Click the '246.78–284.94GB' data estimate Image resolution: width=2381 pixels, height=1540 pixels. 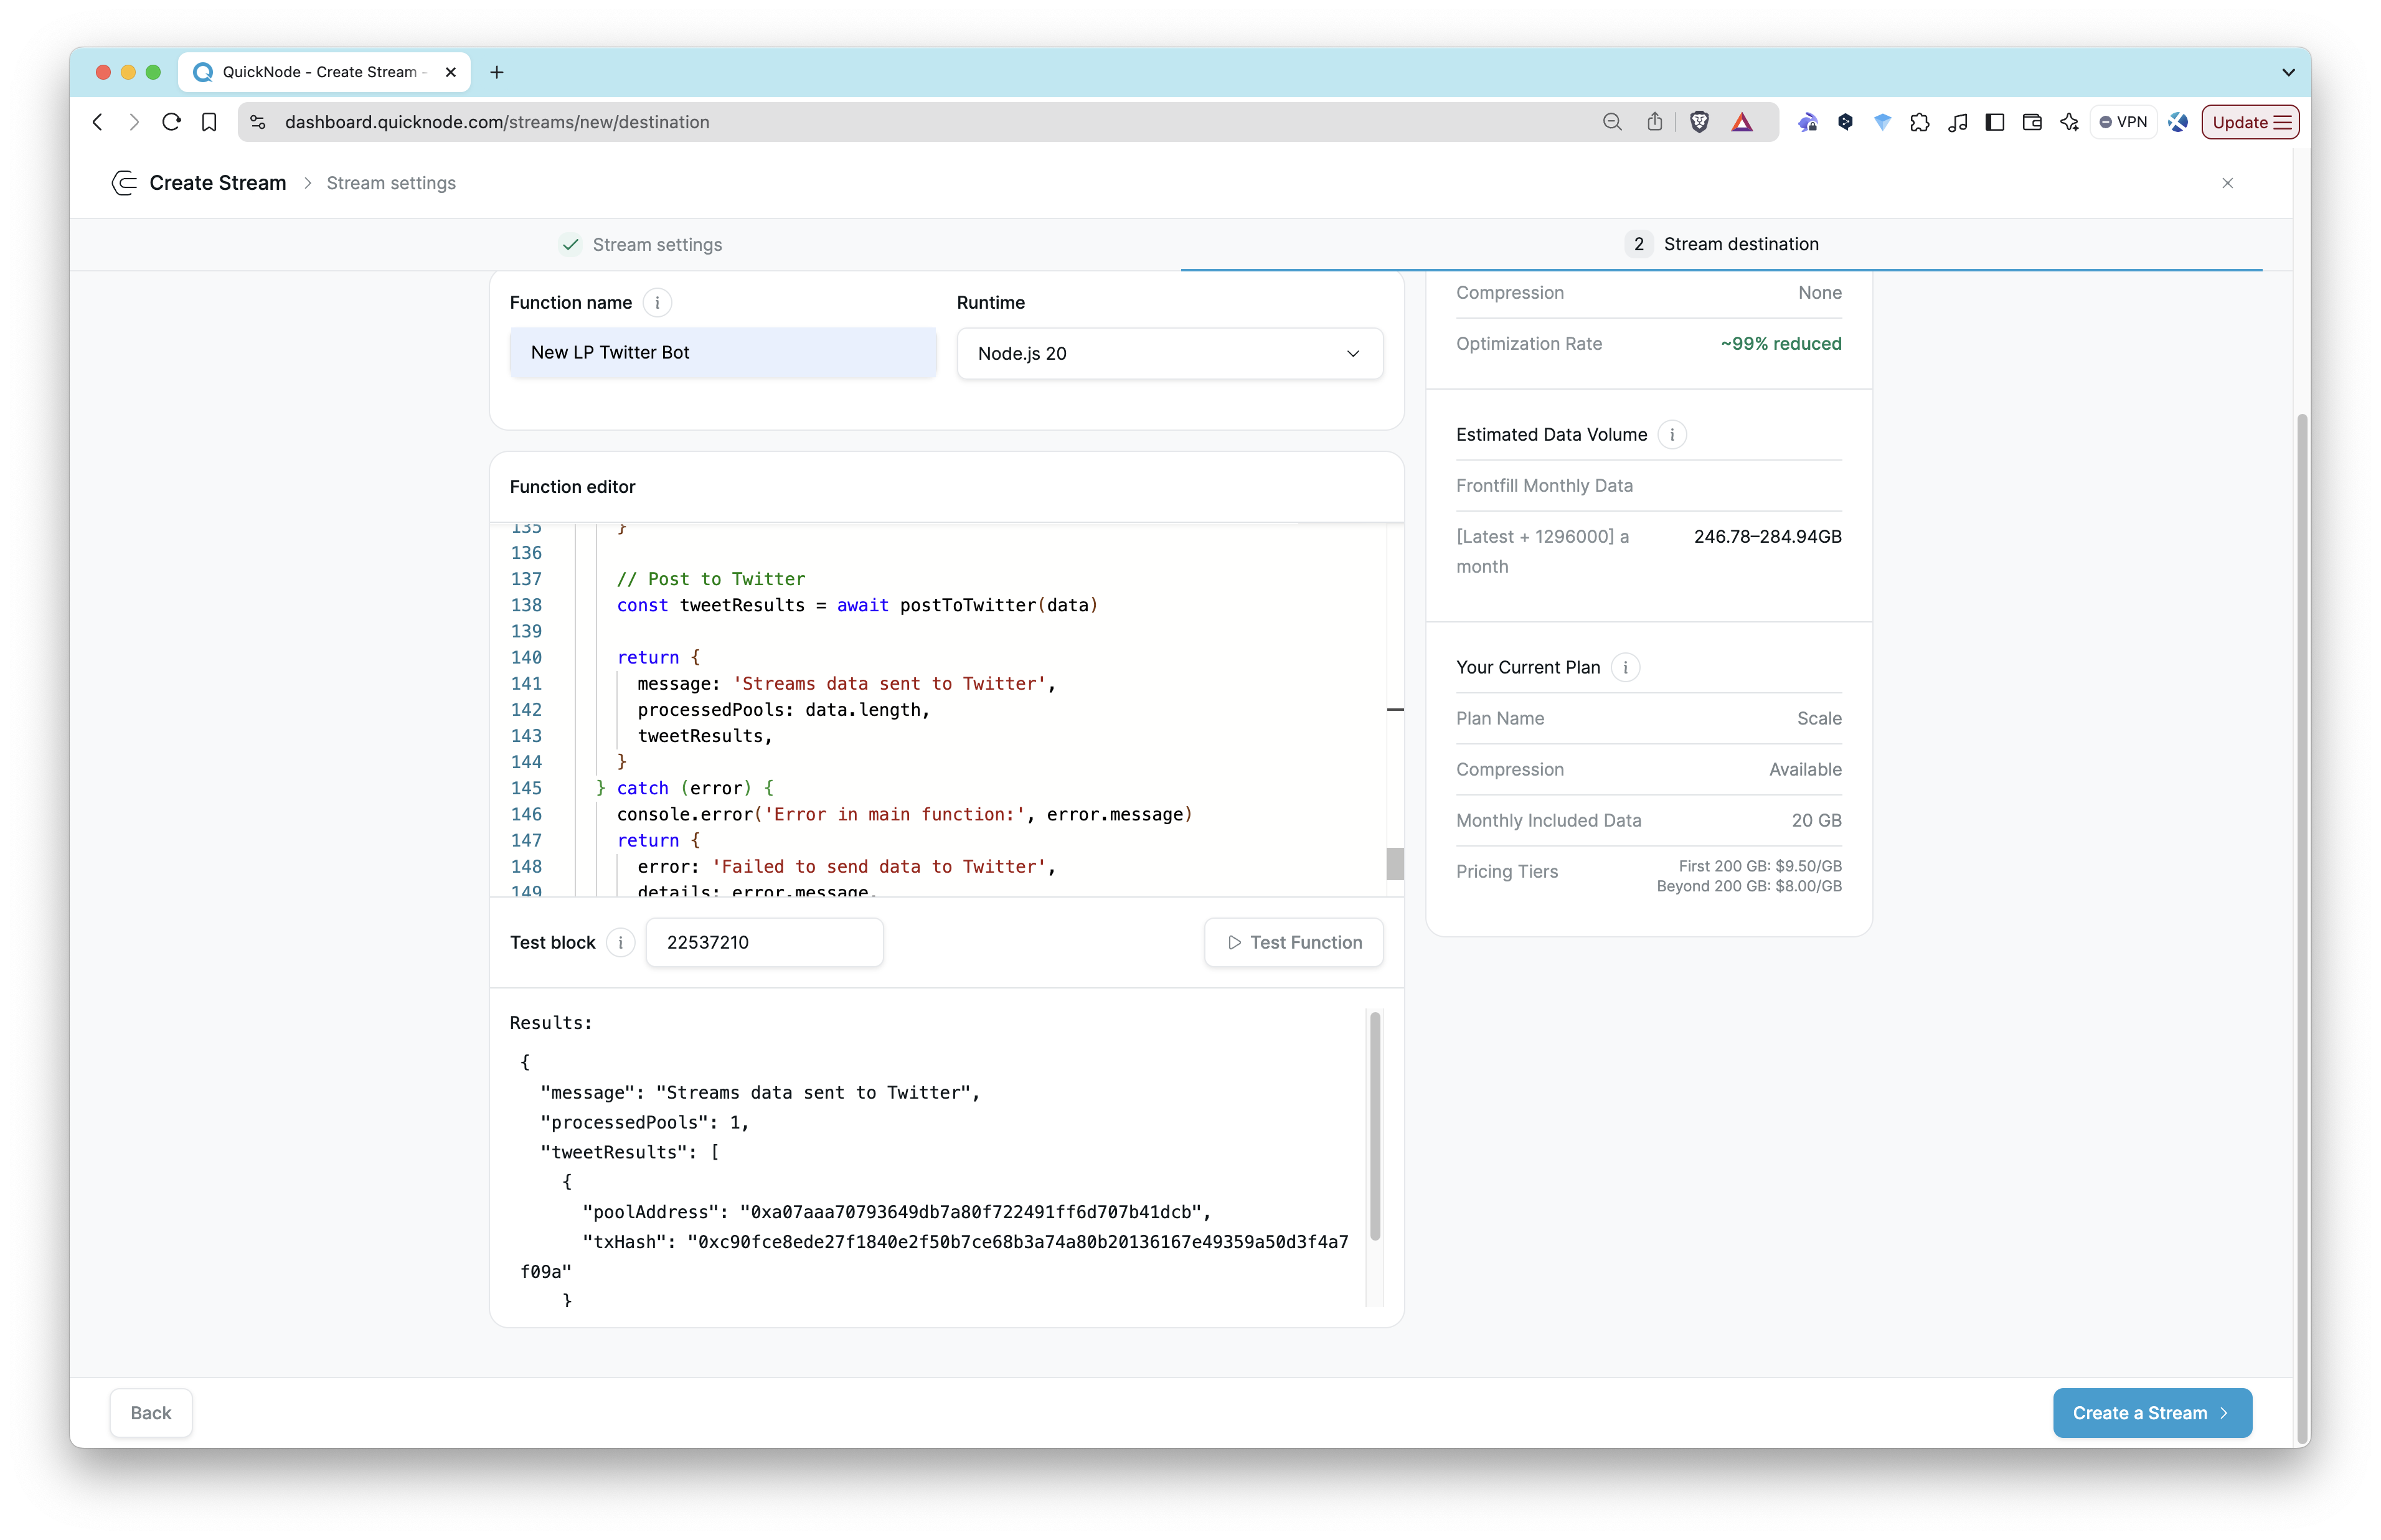coord(1767,536)
